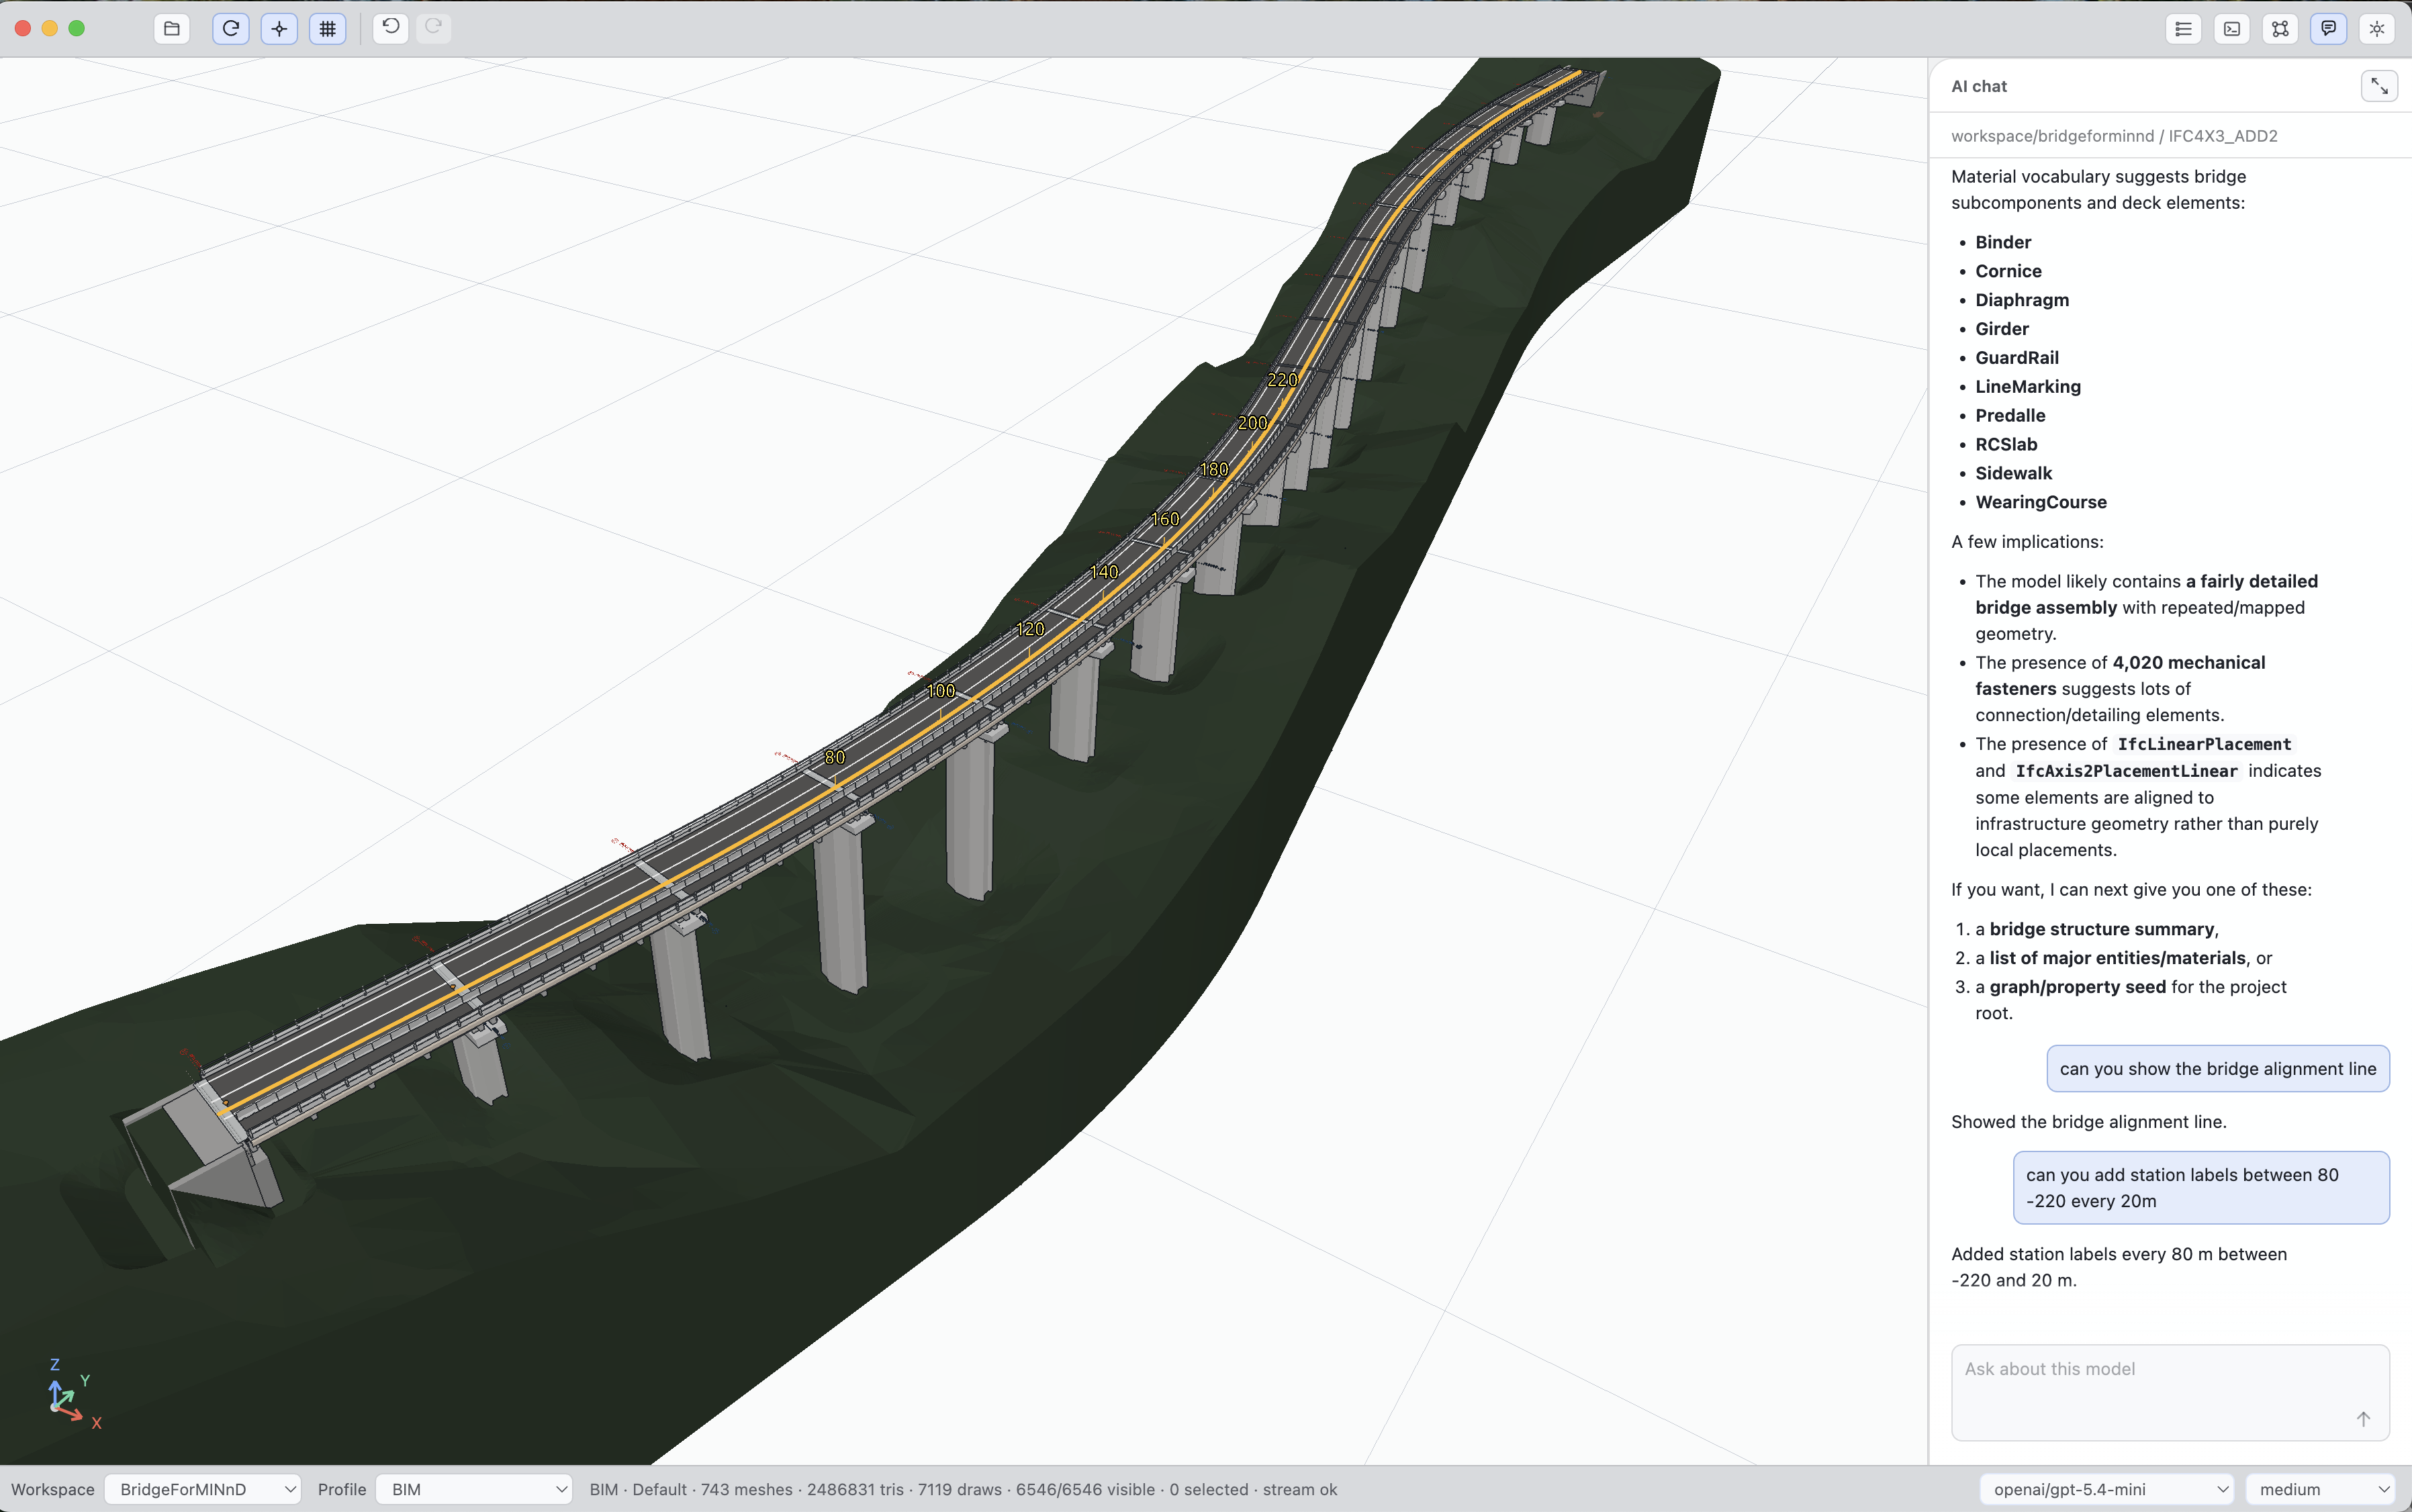Click the 'Predalle' material item
Screen dimensions: 2412x1512
2010,416
